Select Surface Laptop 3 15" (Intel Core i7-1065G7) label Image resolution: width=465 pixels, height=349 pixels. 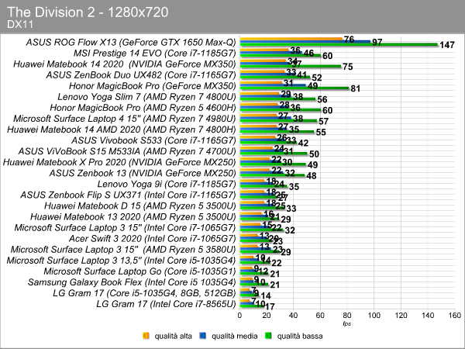[x=125, y=227]
